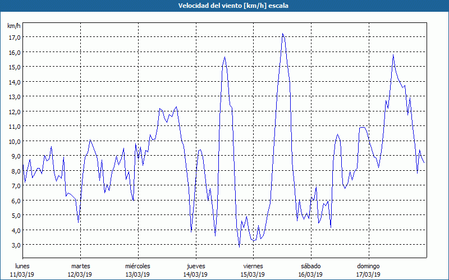Click the 7,0 y-axis value
This screenshot has width=449, height=280.
[16, 186]
